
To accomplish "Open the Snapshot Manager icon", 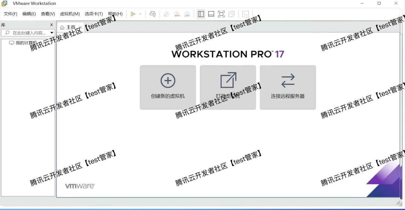I will 187,14.
